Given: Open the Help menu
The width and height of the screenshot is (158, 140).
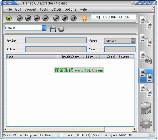Looking at the screenshot, I should (x=83, y=9).
